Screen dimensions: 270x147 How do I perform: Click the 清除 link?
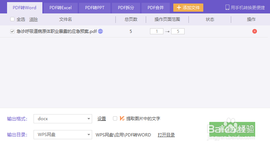pyautogui.click(x=34, y=19)
